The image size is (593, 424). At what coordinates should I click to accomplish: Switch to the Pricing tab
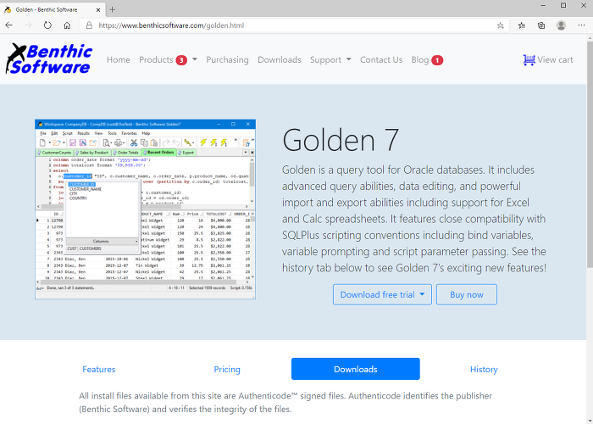pos(227,369)
